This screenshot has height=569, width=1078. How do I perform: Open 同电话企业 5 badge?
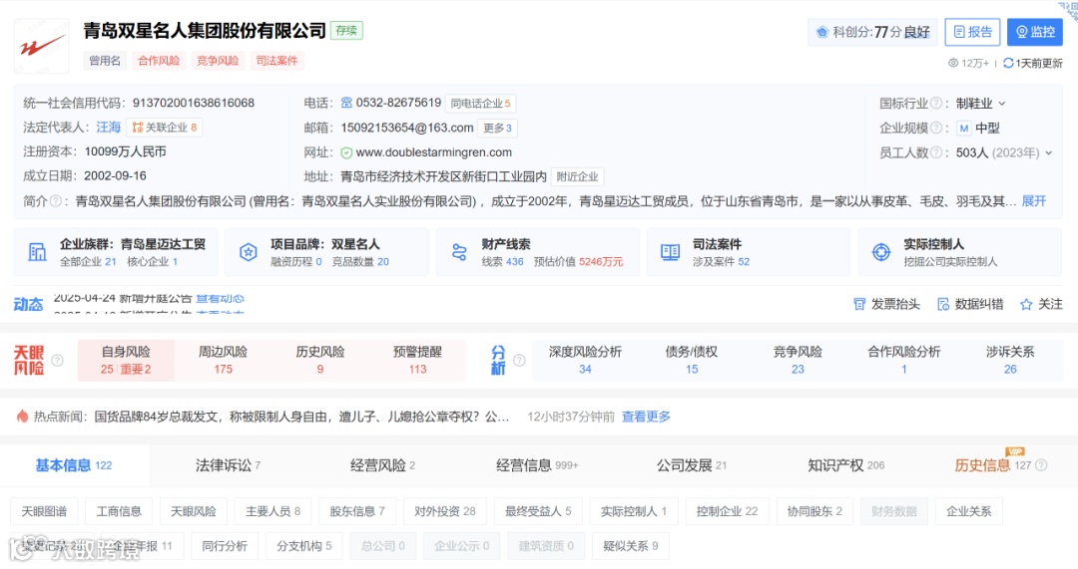pyautogui.click(x=480, y=103)
